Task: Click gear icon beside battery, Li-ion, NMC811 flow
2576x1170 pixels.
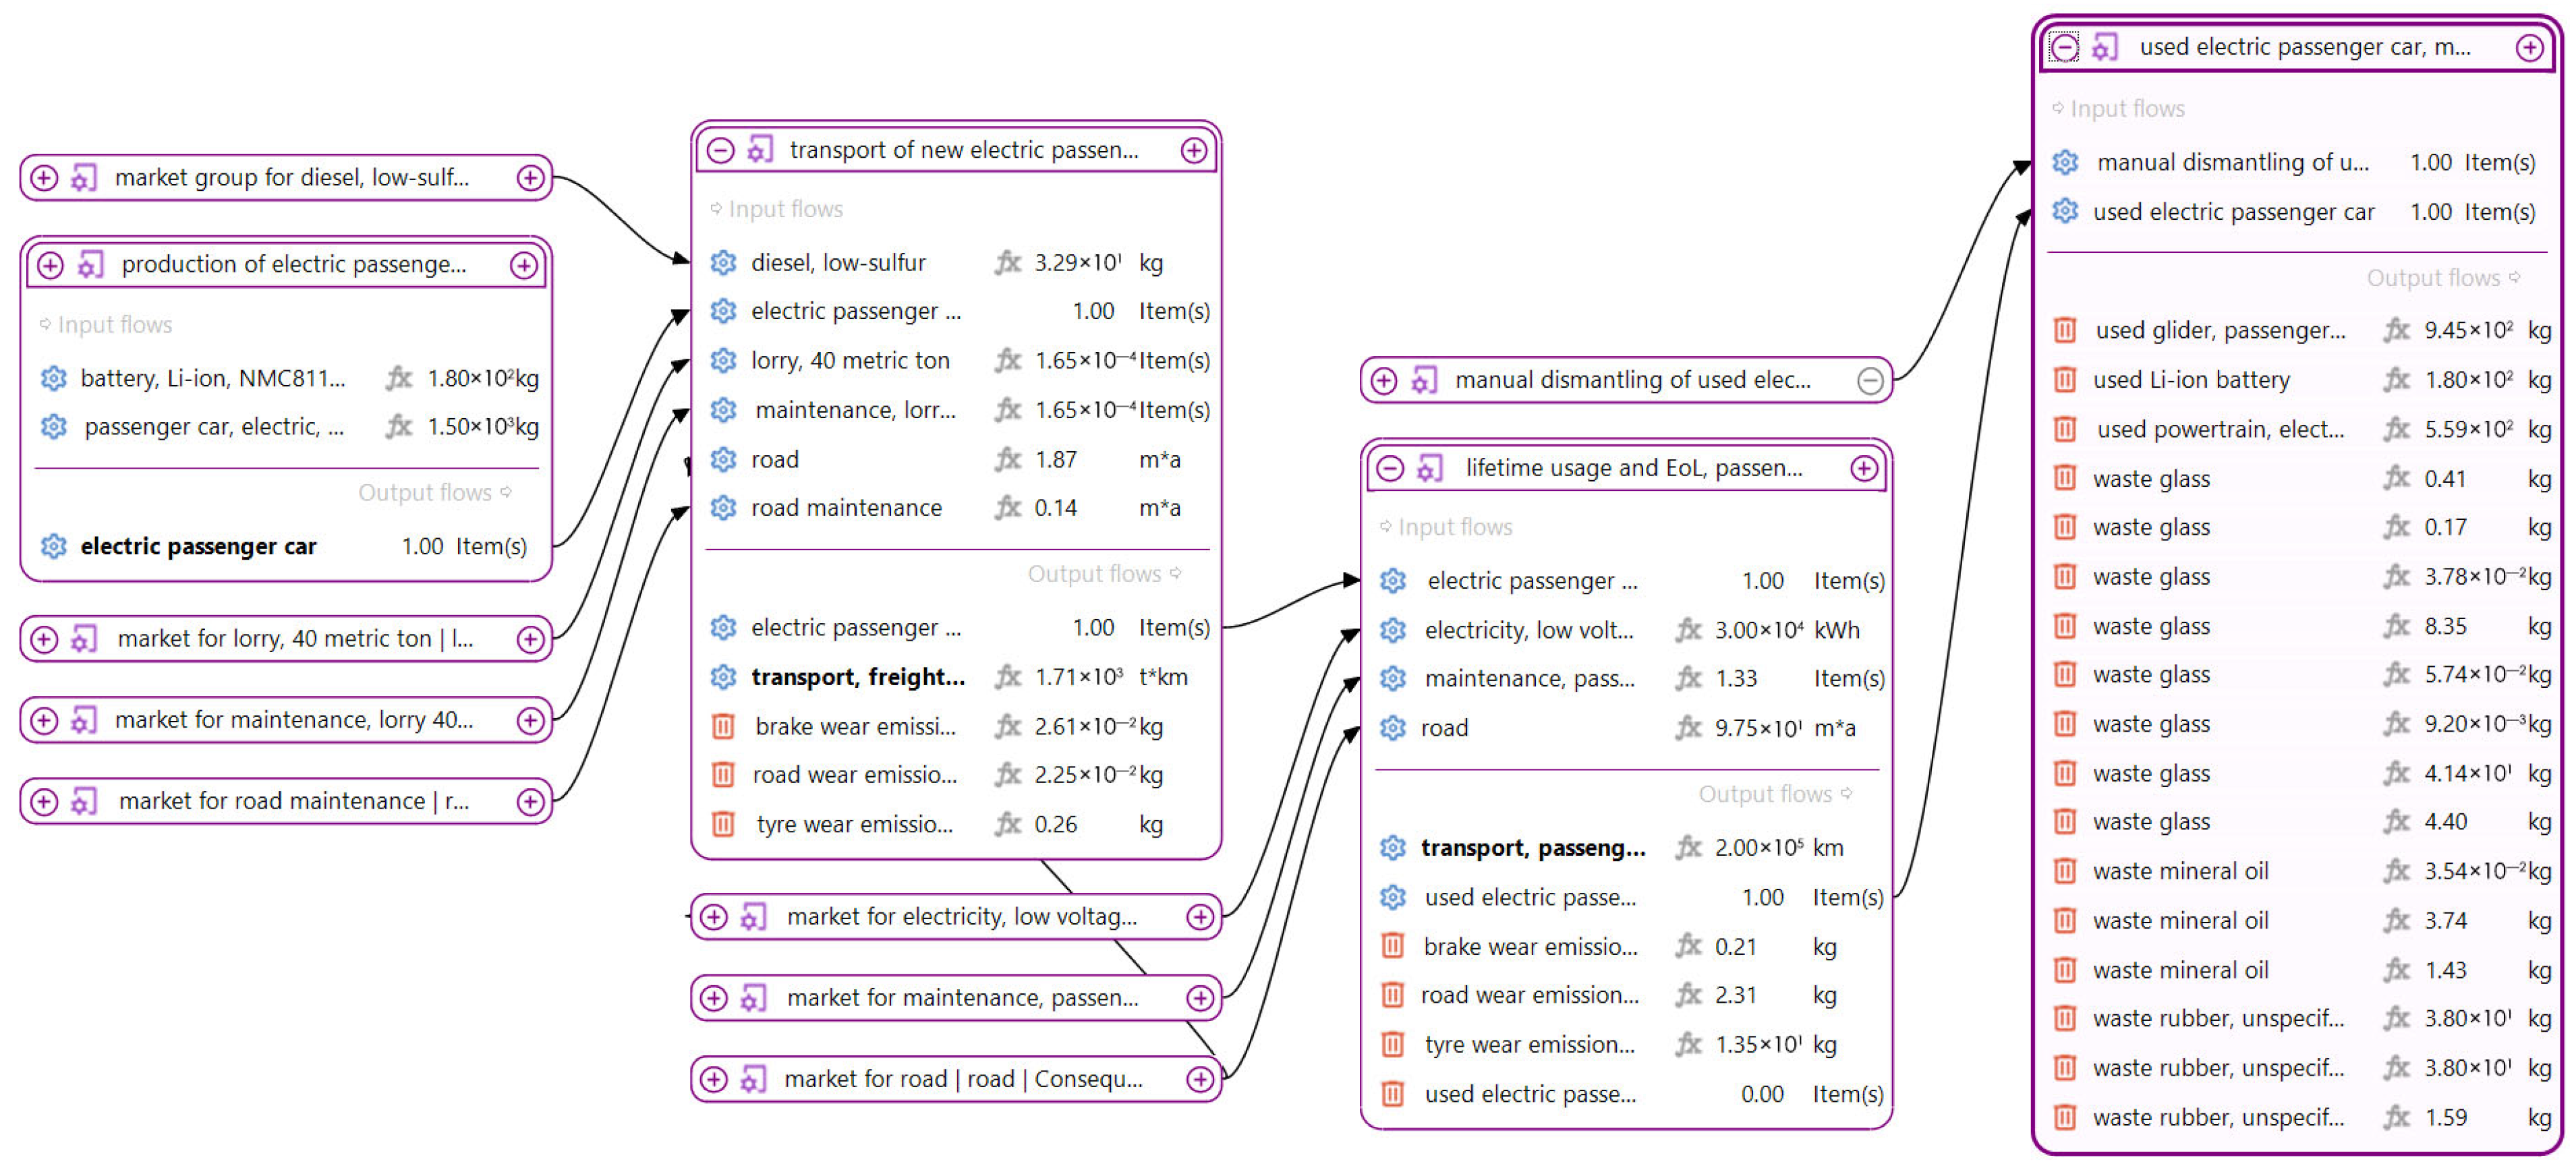Action: tap(53, 378)
